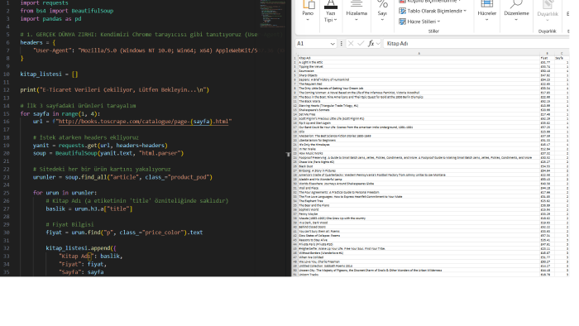
Task: Click '"Sayfa": sayfa' code line
Action: pos(81,272)
